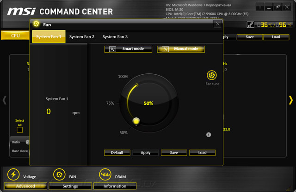
Task: Click Save in main window toolbar
Action: 250,37
